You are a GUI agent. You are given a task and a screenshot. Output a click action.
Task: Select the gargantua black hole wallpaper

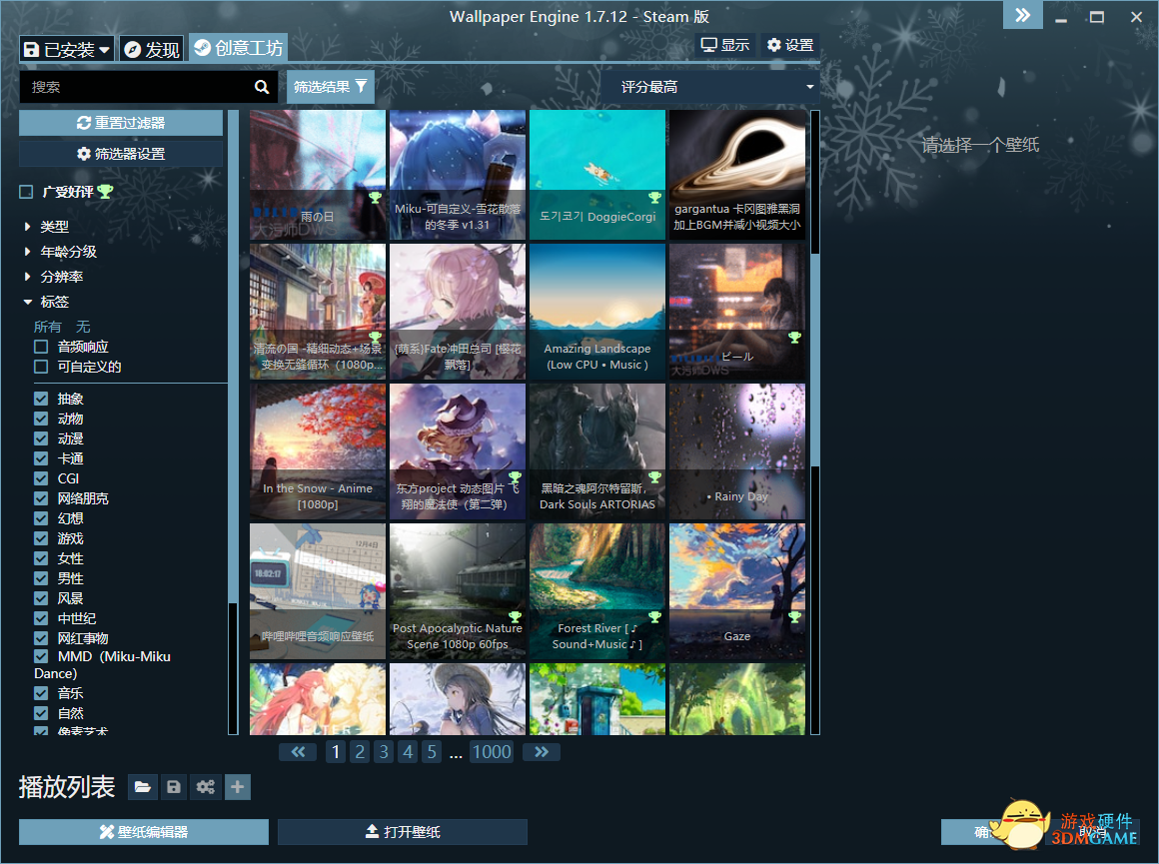(737, 175)
